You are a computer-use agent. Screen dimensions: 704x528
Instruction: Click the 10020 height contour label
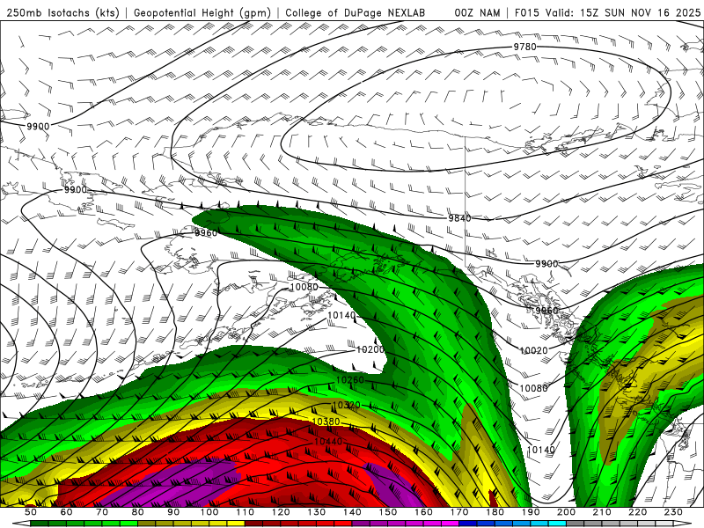(533, 350)
